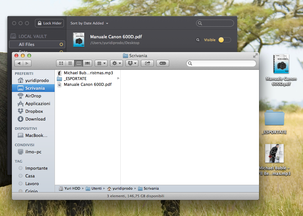Click the Manuale Canon thumbnail in Hider

tap(78, 40)
